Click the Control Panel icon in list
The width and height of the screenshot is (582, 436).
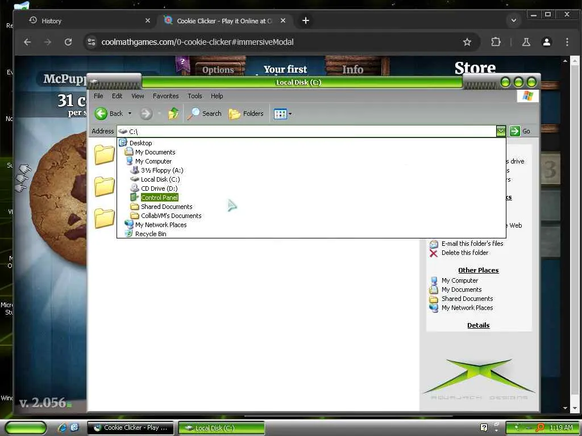pos(134,198)
